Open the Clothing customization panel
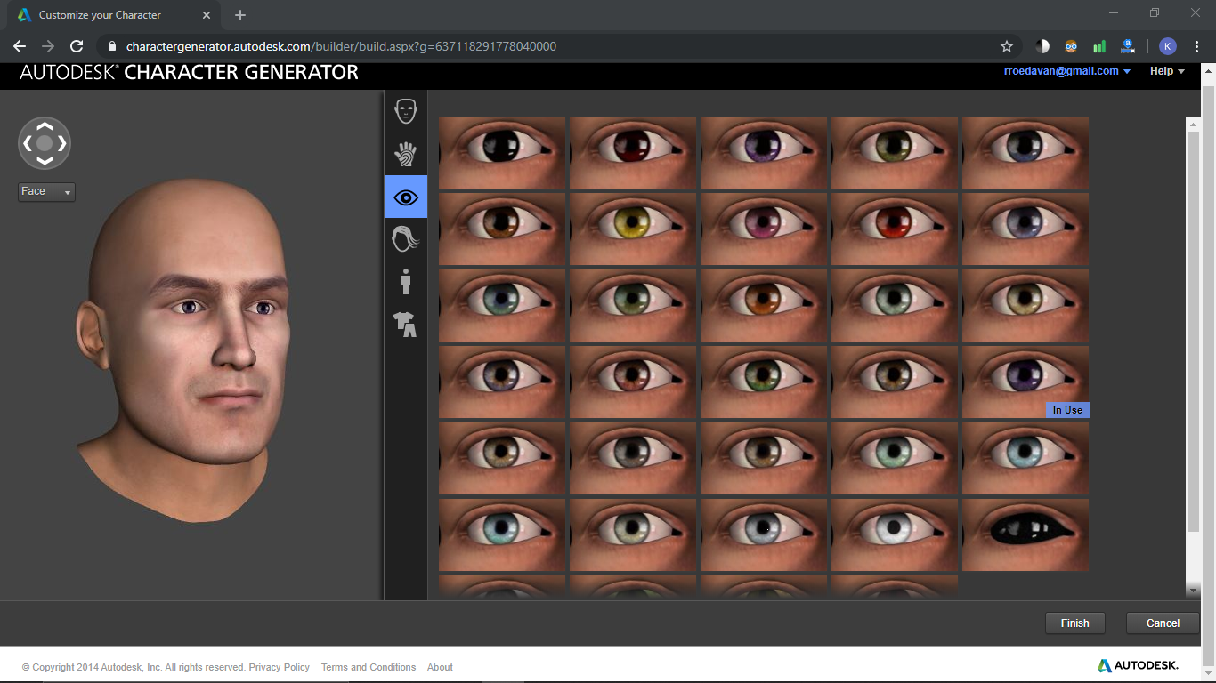1216x683 pixels. coord(405,325)
